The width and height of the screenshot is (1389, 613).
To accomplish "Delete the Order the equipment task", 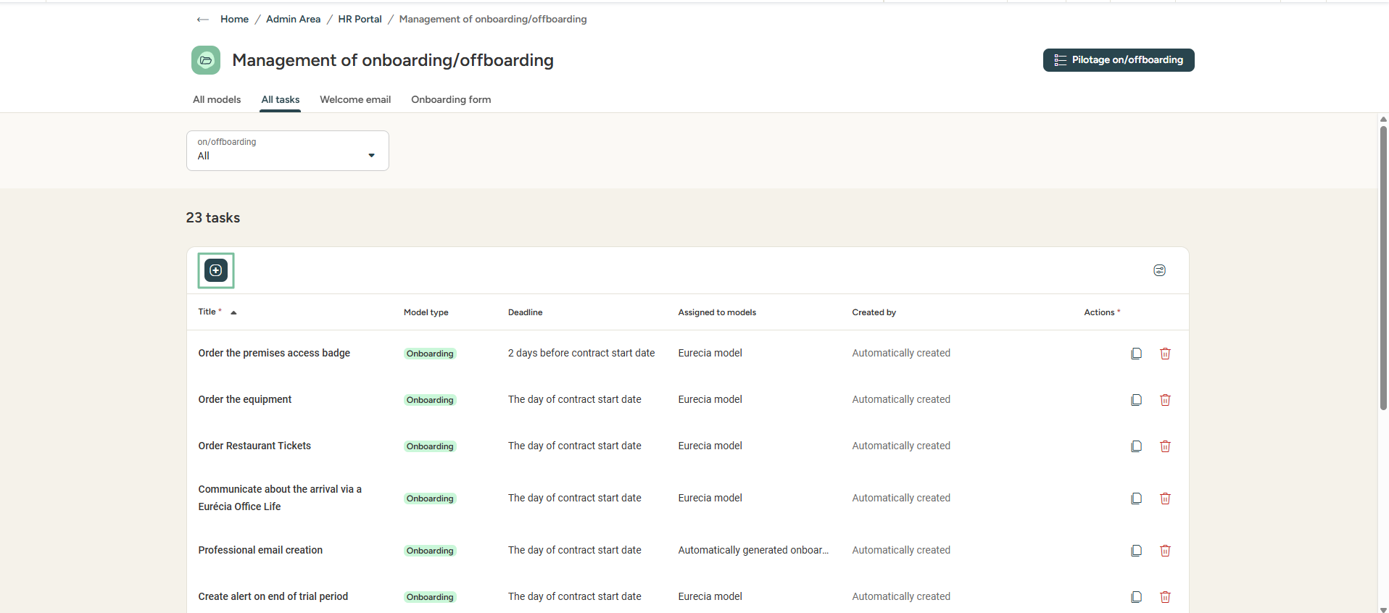I will coord(1165,400).
